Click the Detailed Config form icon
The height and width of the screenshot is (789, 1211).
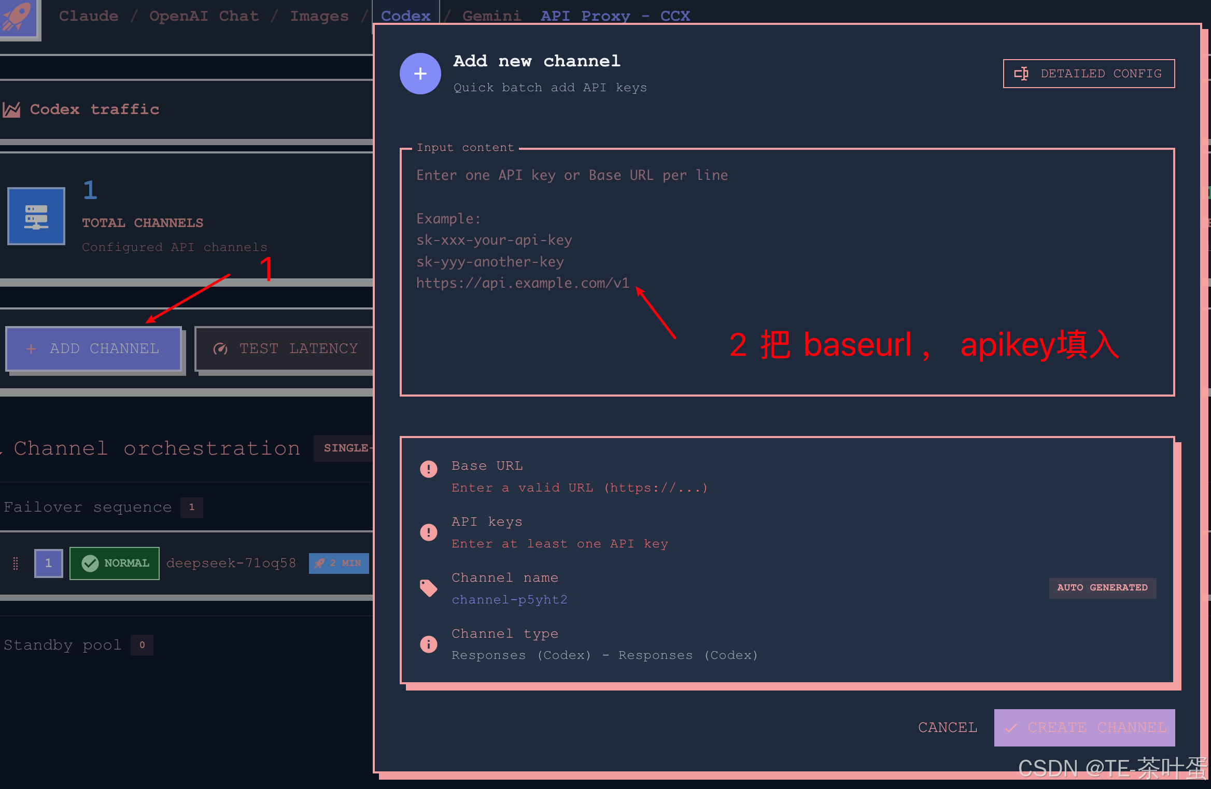tap(1021, 74)
